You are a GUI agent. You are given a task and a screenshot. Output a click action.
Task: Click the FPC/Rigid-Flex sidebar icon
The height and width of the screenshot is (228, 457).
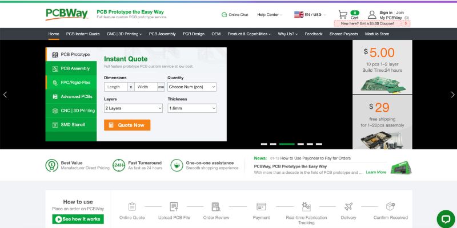coord(55,83)
